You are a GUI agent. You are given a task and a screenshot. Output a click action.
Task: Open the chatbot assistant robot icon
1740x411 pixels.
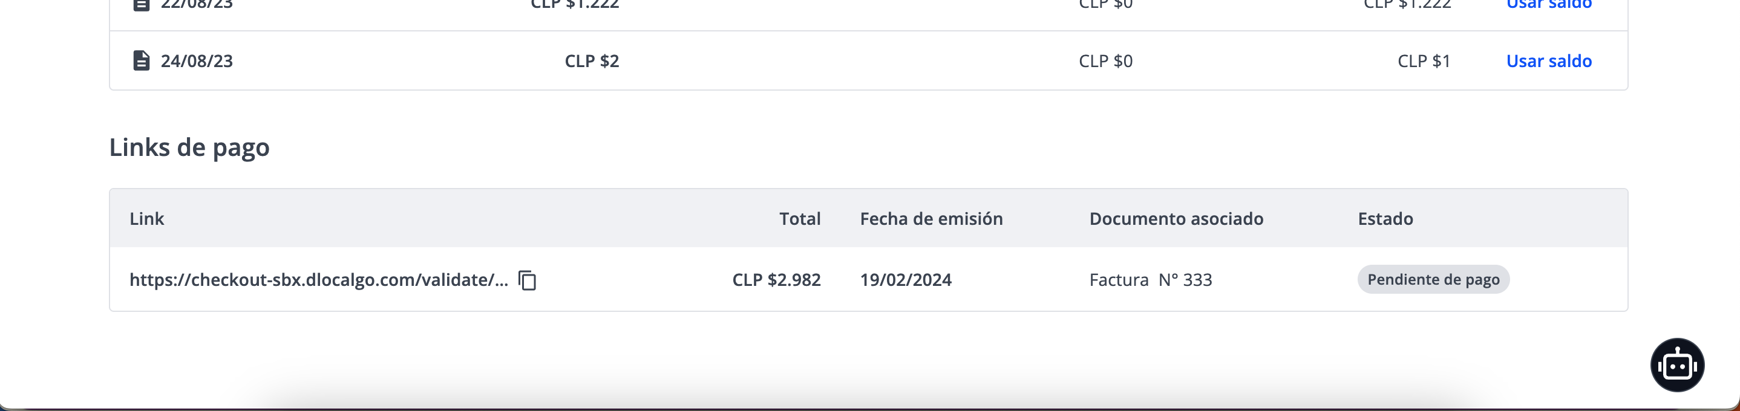click(1677, 365)
